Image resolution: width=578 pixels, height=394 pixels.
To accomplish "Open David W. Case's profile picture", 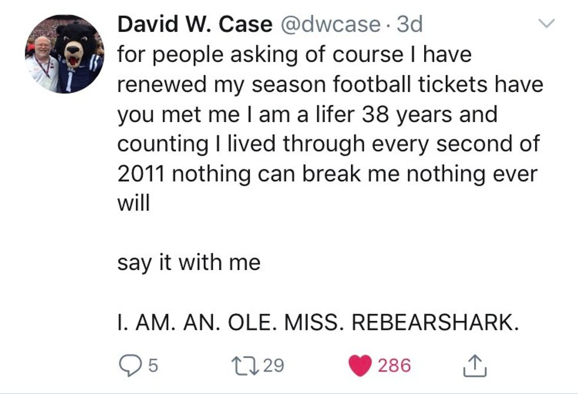I will coord(64,54).
